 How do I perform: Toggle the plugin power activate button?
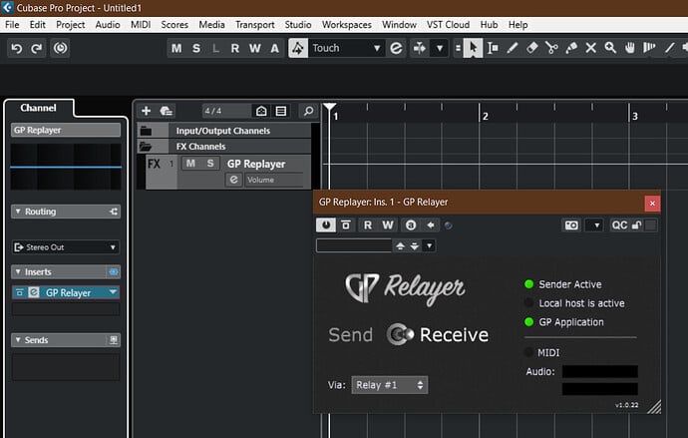click(326, 225)
